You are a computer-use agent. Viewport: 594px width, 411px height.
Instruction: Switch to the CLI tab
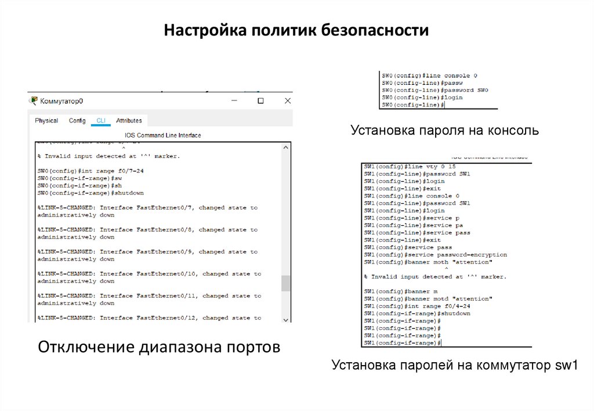[101, 120]
